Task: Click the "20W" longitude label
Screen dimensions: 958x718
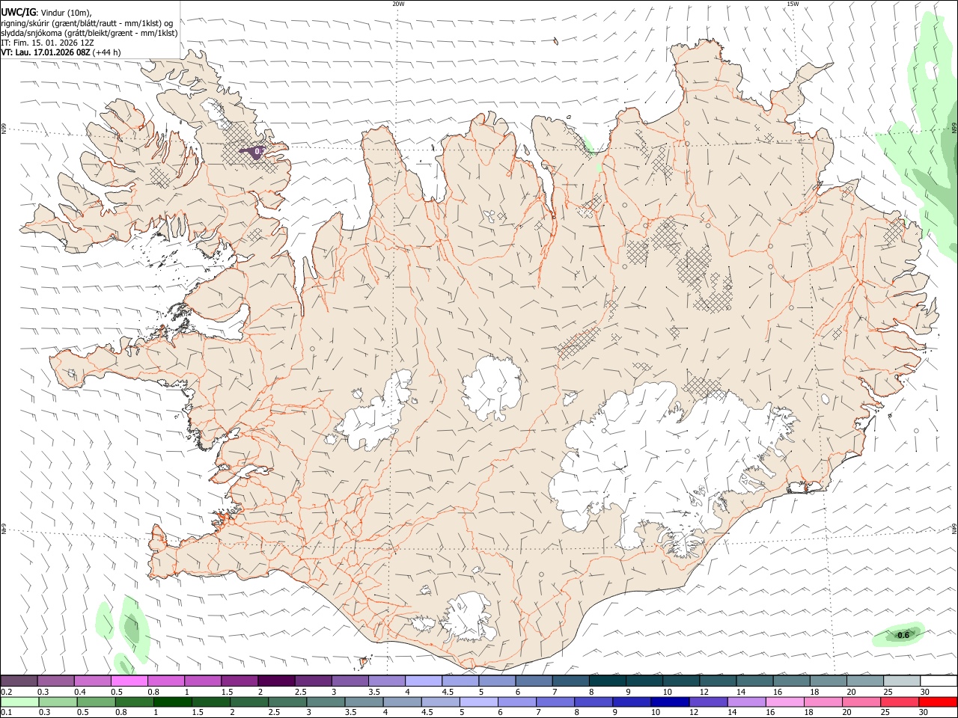Action: tap(398, 4)
